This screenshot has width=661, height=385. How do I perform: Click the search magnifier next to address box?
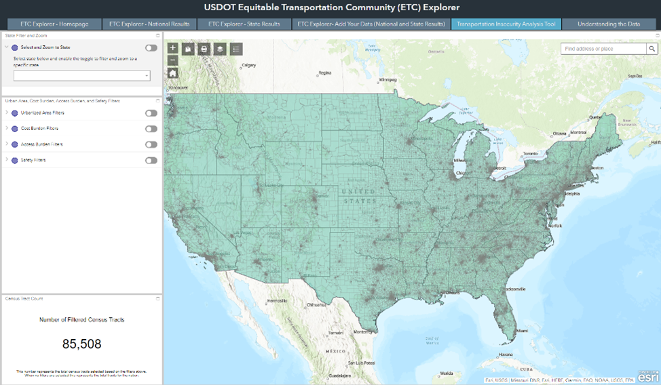(651, 49)
